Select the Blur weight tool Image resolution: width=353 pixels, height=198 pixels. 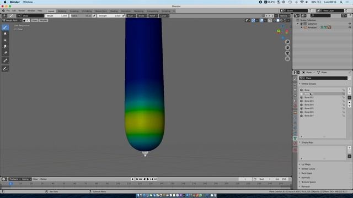(5, 34)
